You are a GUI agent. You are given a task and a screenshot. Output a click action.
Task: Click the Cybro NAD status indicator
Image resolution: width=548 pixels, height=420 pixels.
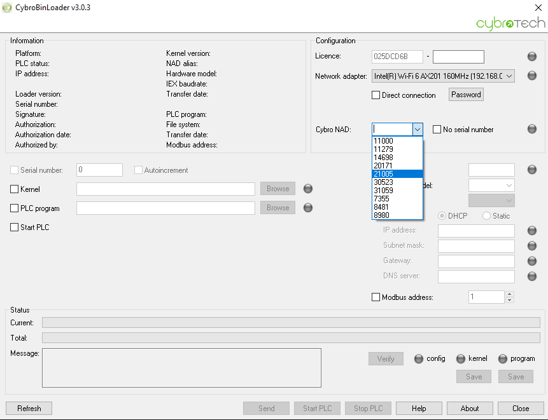pos(531,129)
